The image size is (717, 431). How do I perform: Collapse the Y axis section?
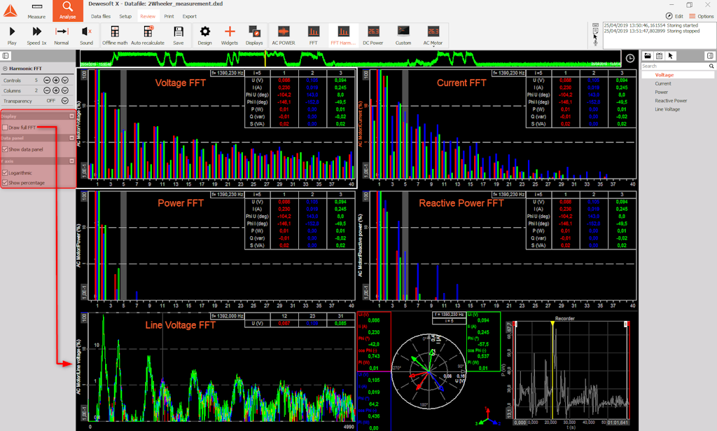[x=72, y=161]
